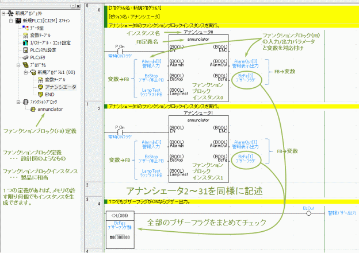Select the アナンシエータ0 function block instance

tap(198, 68)
